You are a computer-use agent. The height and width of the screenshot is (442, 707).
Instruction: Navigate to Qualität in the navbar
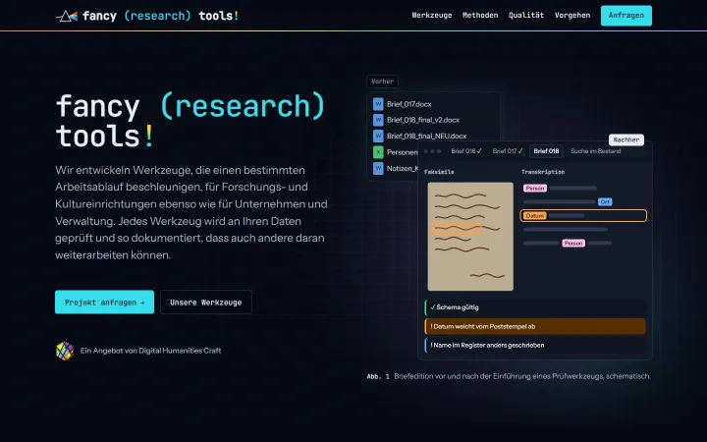[525, 16]
